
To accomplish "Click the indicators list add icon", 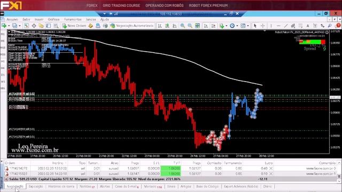I will coord(222,26).
